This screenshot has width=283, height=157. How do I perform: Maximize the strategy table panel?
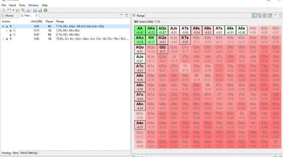coord(127,15)
